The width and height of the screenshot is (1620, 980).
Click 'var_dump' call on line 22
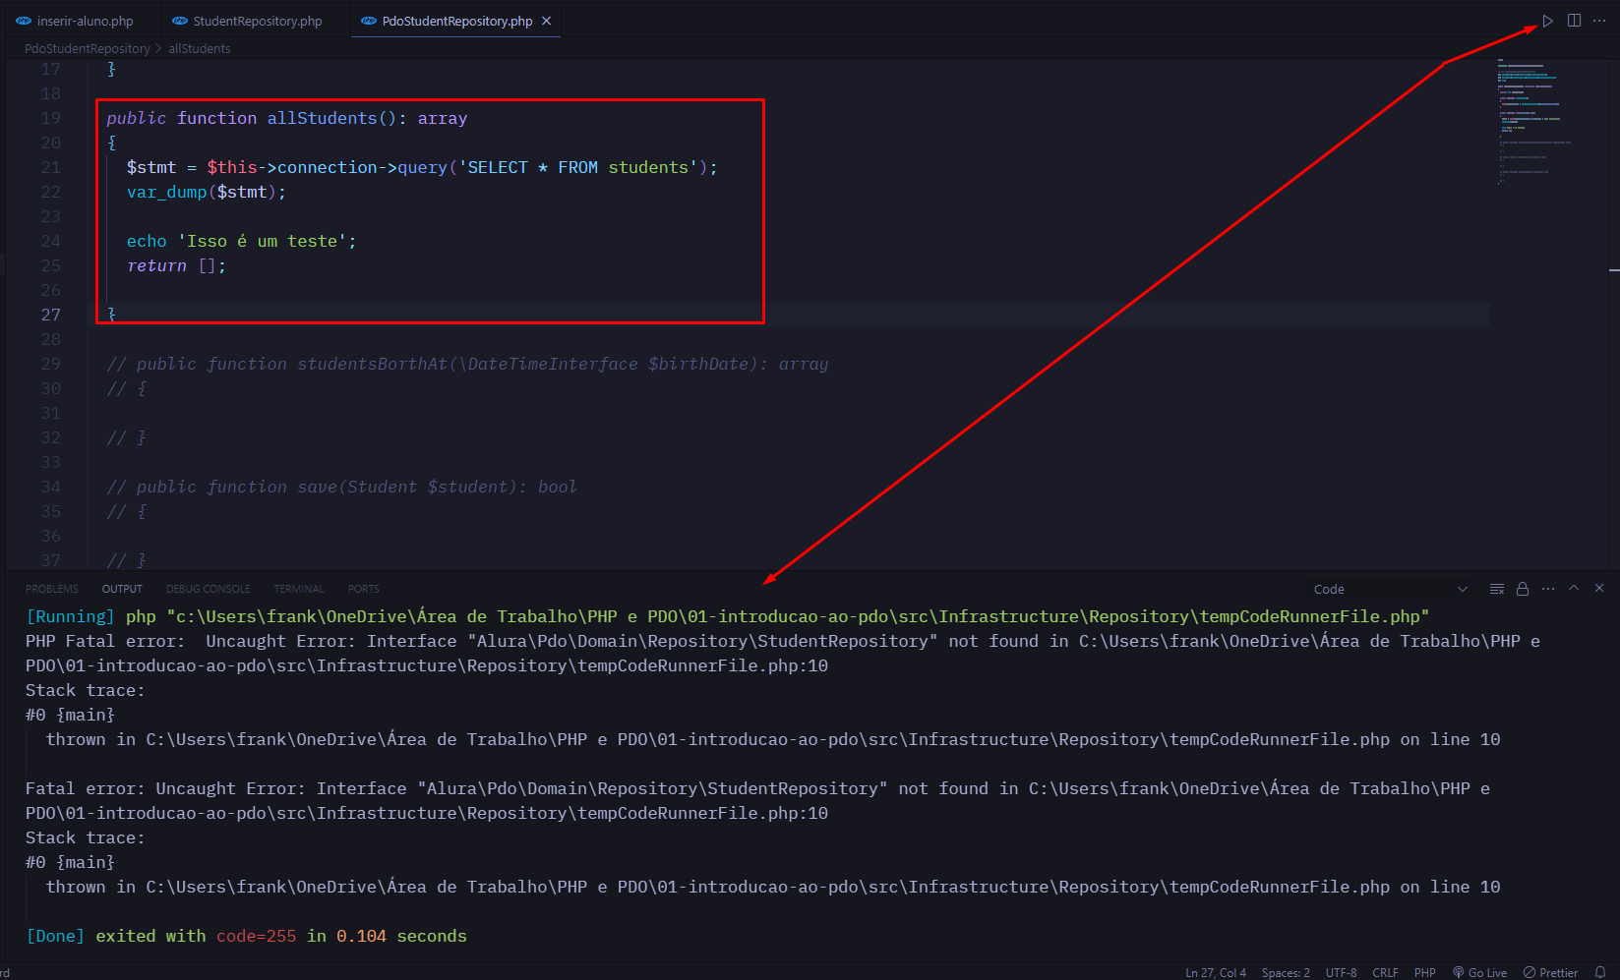[x=166, y=192]
